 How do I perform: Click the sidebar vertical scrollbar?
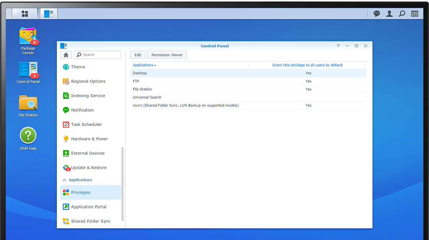pos(123,184)
